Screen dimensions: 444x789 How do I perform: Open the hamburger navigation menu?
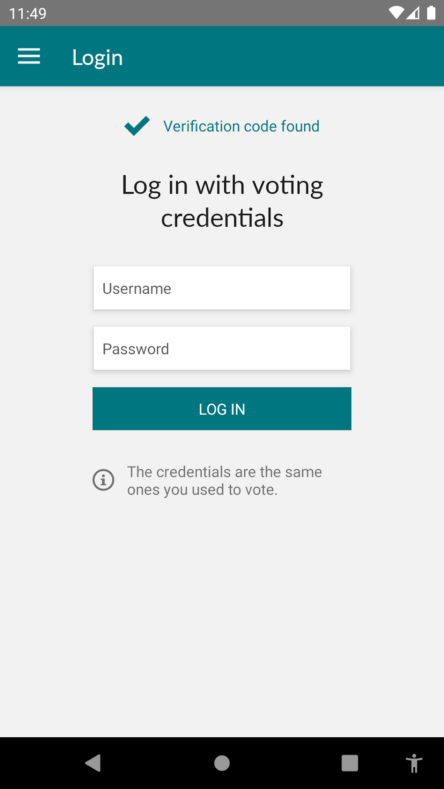(29, 57)
